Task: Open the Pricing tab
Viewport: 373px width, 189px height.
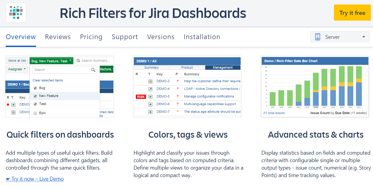Action: [x=91, y=37]
